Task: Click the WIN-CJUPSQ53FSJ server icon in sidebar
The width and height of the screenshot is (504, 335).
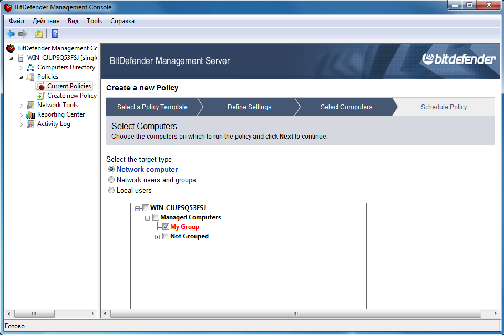Action: click(x=21, y=58)
